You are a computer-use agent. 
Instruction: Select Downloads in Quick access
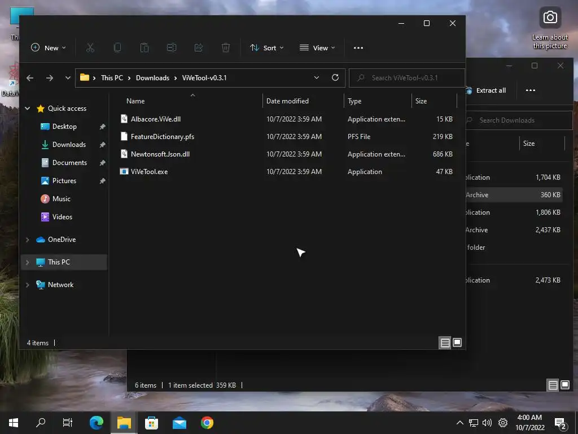coord(69,145)
